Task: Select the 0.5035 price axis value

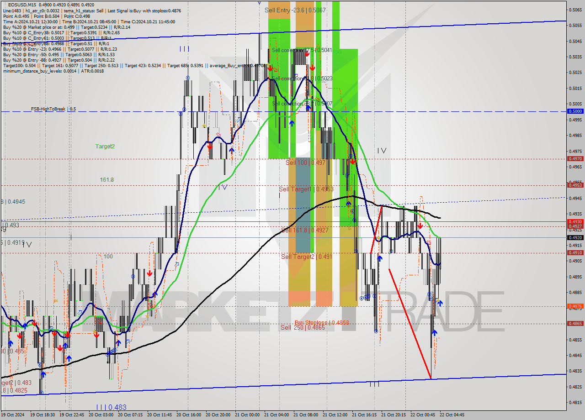Action: coord(574,57)
